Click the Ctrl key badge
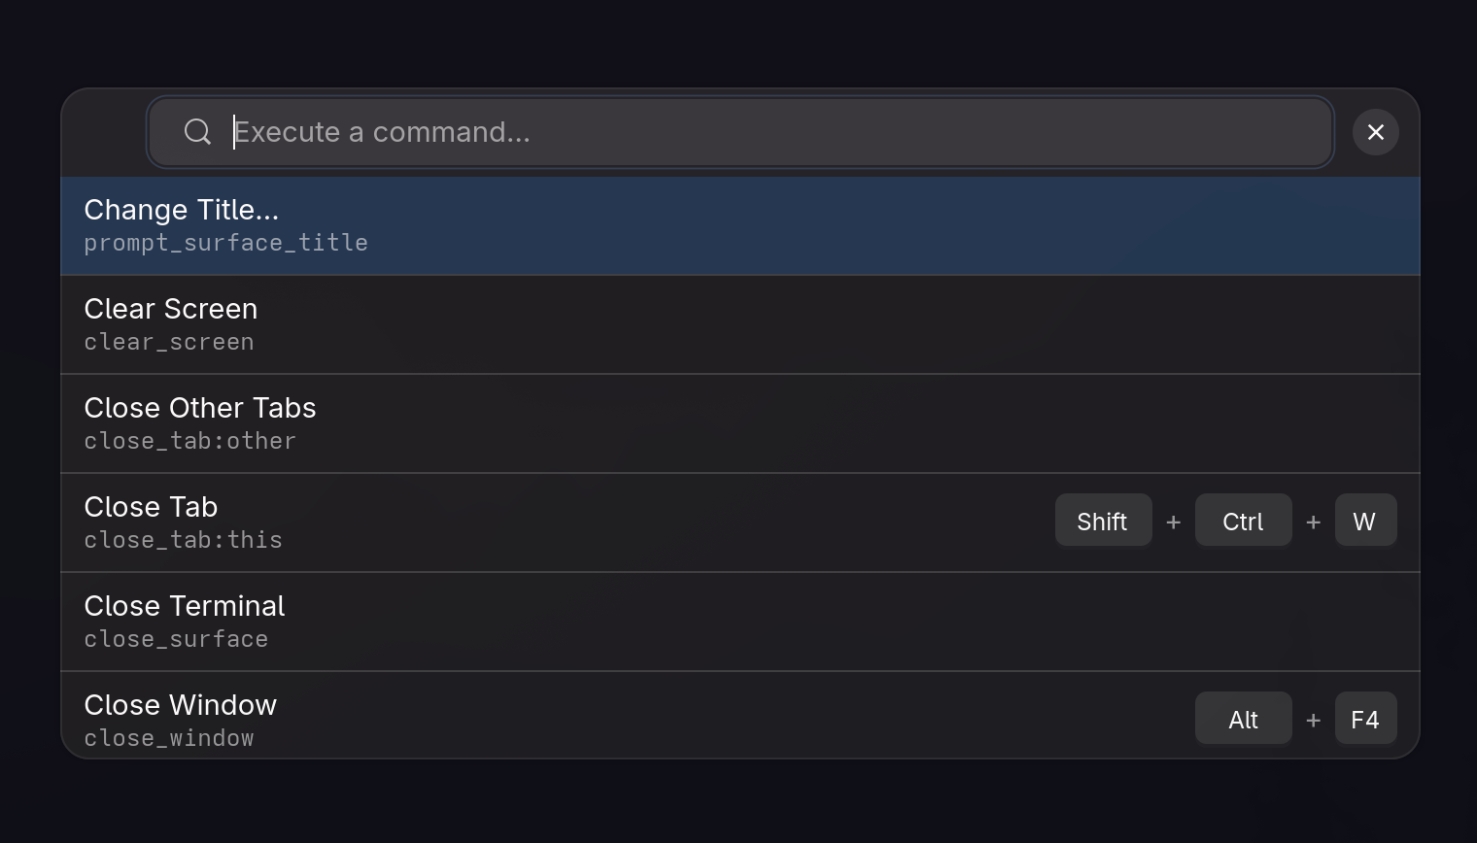 pyautogui.click(x=1243, y=522)
